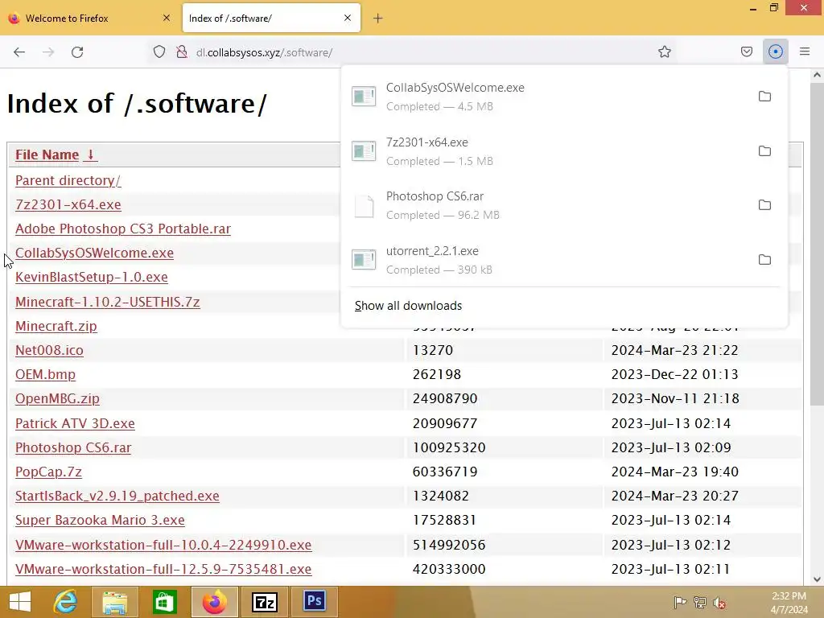The height and width of the screenshot is (618, 824).
Task: Click the scrollbar down arrow
Action: [x=817, y=579]
